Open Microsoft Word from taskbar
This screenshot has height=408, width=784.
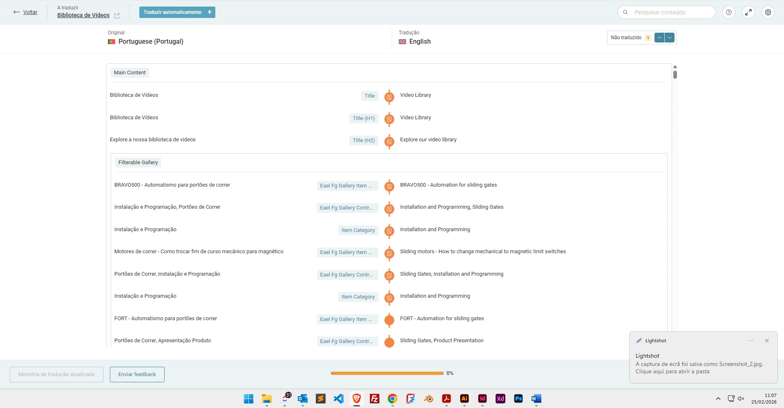coord(536,399)
